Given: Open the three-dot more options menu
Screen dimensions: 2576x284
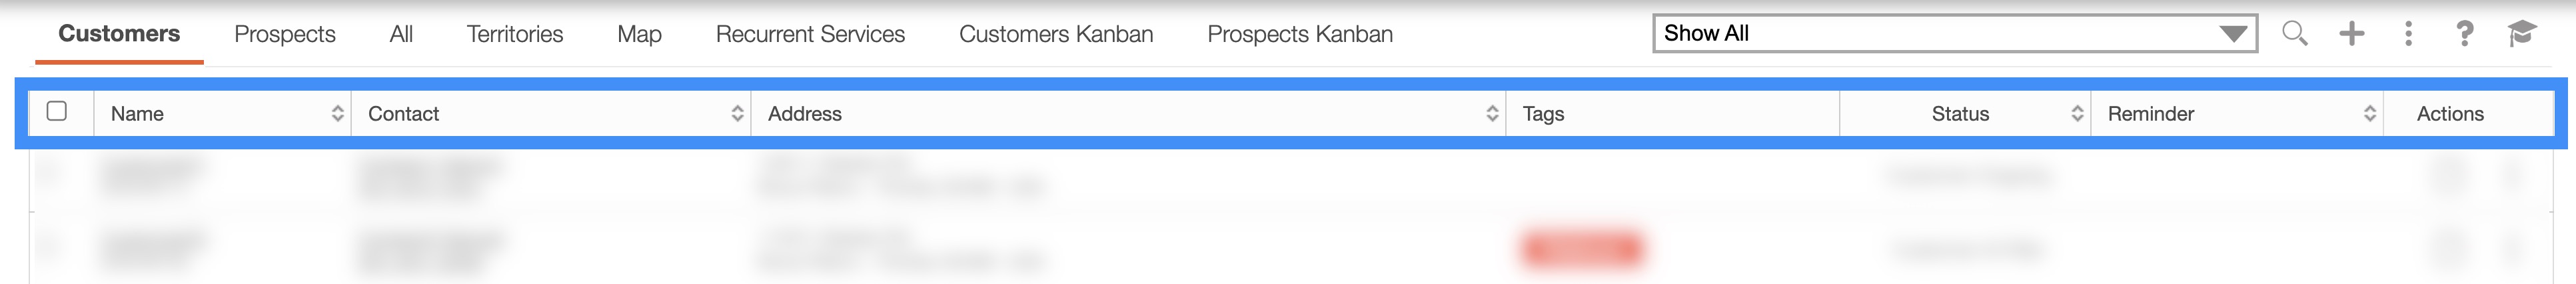Looking at the screenshot, I should click(2408, 34).
